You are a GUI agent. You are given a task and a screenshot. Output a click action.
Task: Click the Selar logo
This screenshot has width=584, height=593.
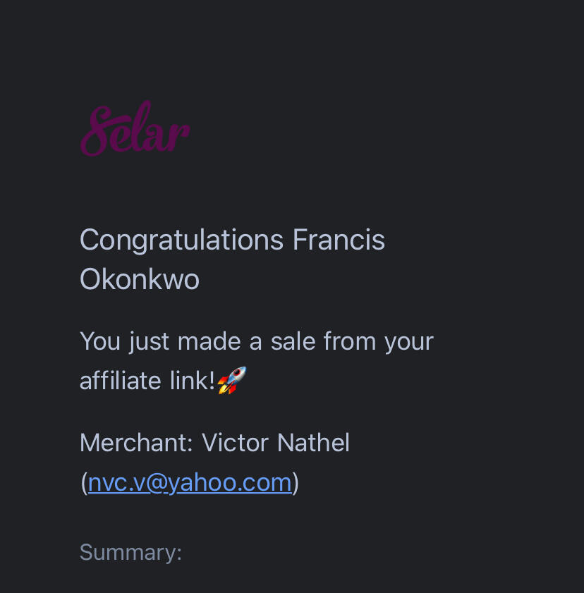pos(135,130)
